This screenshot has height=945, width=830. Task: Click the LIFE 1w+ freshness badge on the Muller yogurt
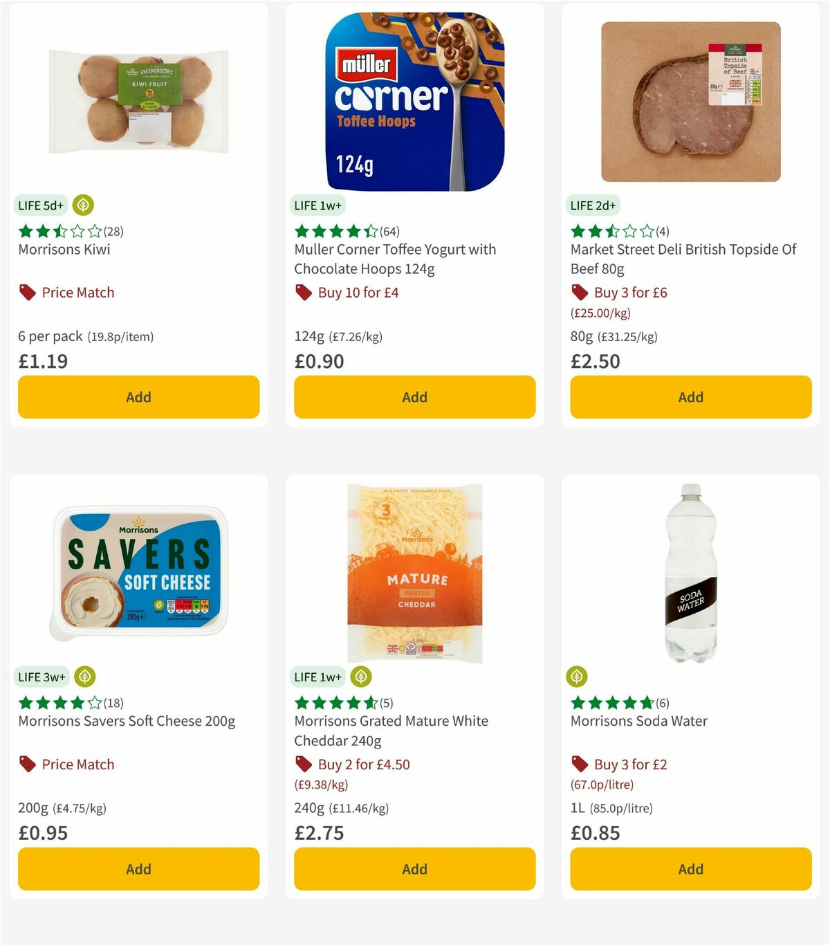(316, 205)
